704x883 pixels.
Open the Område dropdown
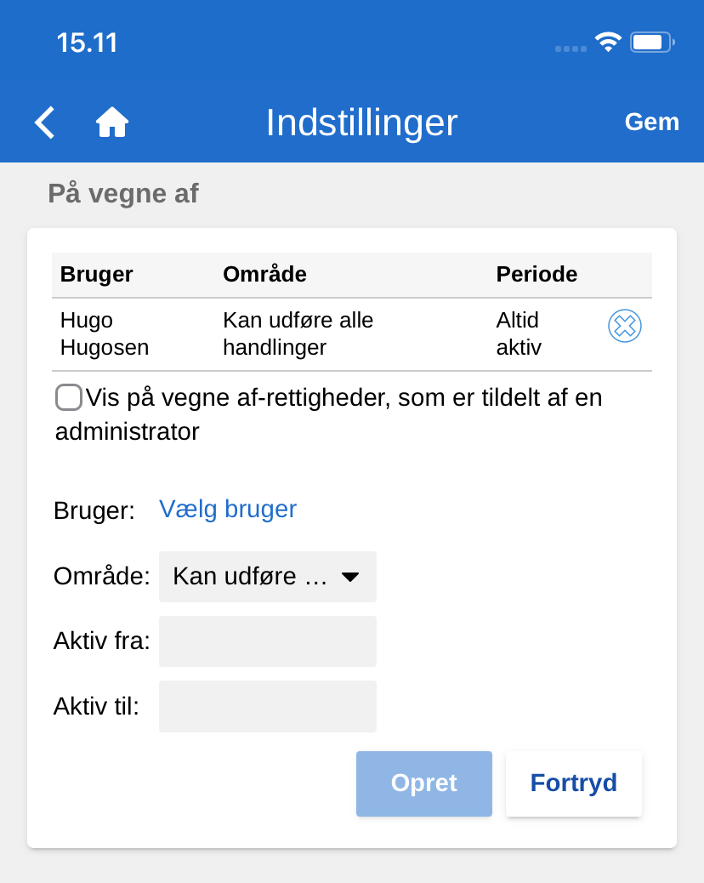(267, 577)
